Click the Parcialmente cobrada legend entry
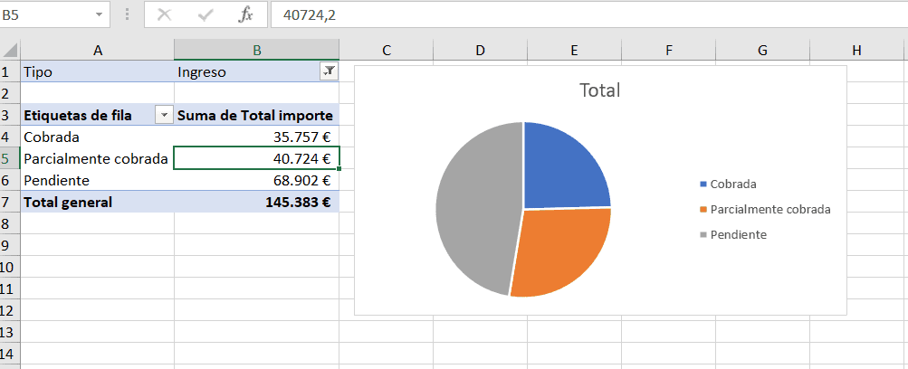This screenshot has height=369, width=908. 766,209
